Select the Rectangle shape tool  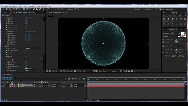coord(24,9)
